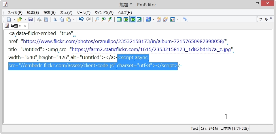Screen dimensions: 276x134
Task: Click Text configuration in status bar
Action: pos(194,129)
